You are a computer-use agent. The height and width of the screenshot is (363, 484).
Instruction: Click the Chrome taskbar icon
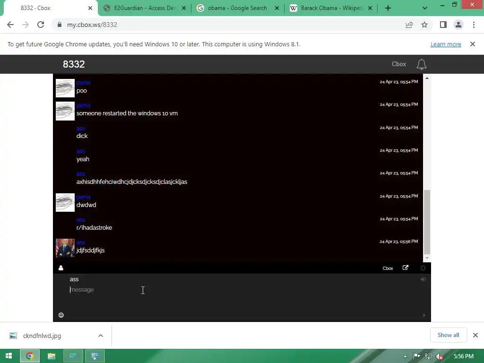(30, 356)
